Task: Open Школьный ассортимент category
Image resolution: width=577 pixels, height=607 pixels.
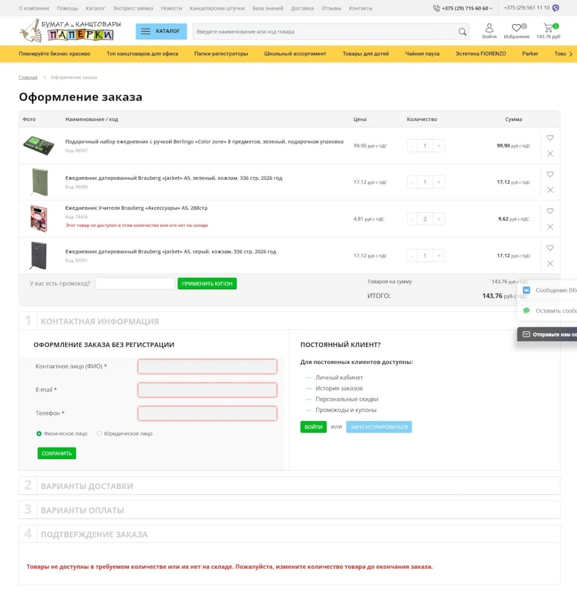Action: pos(295,54)
